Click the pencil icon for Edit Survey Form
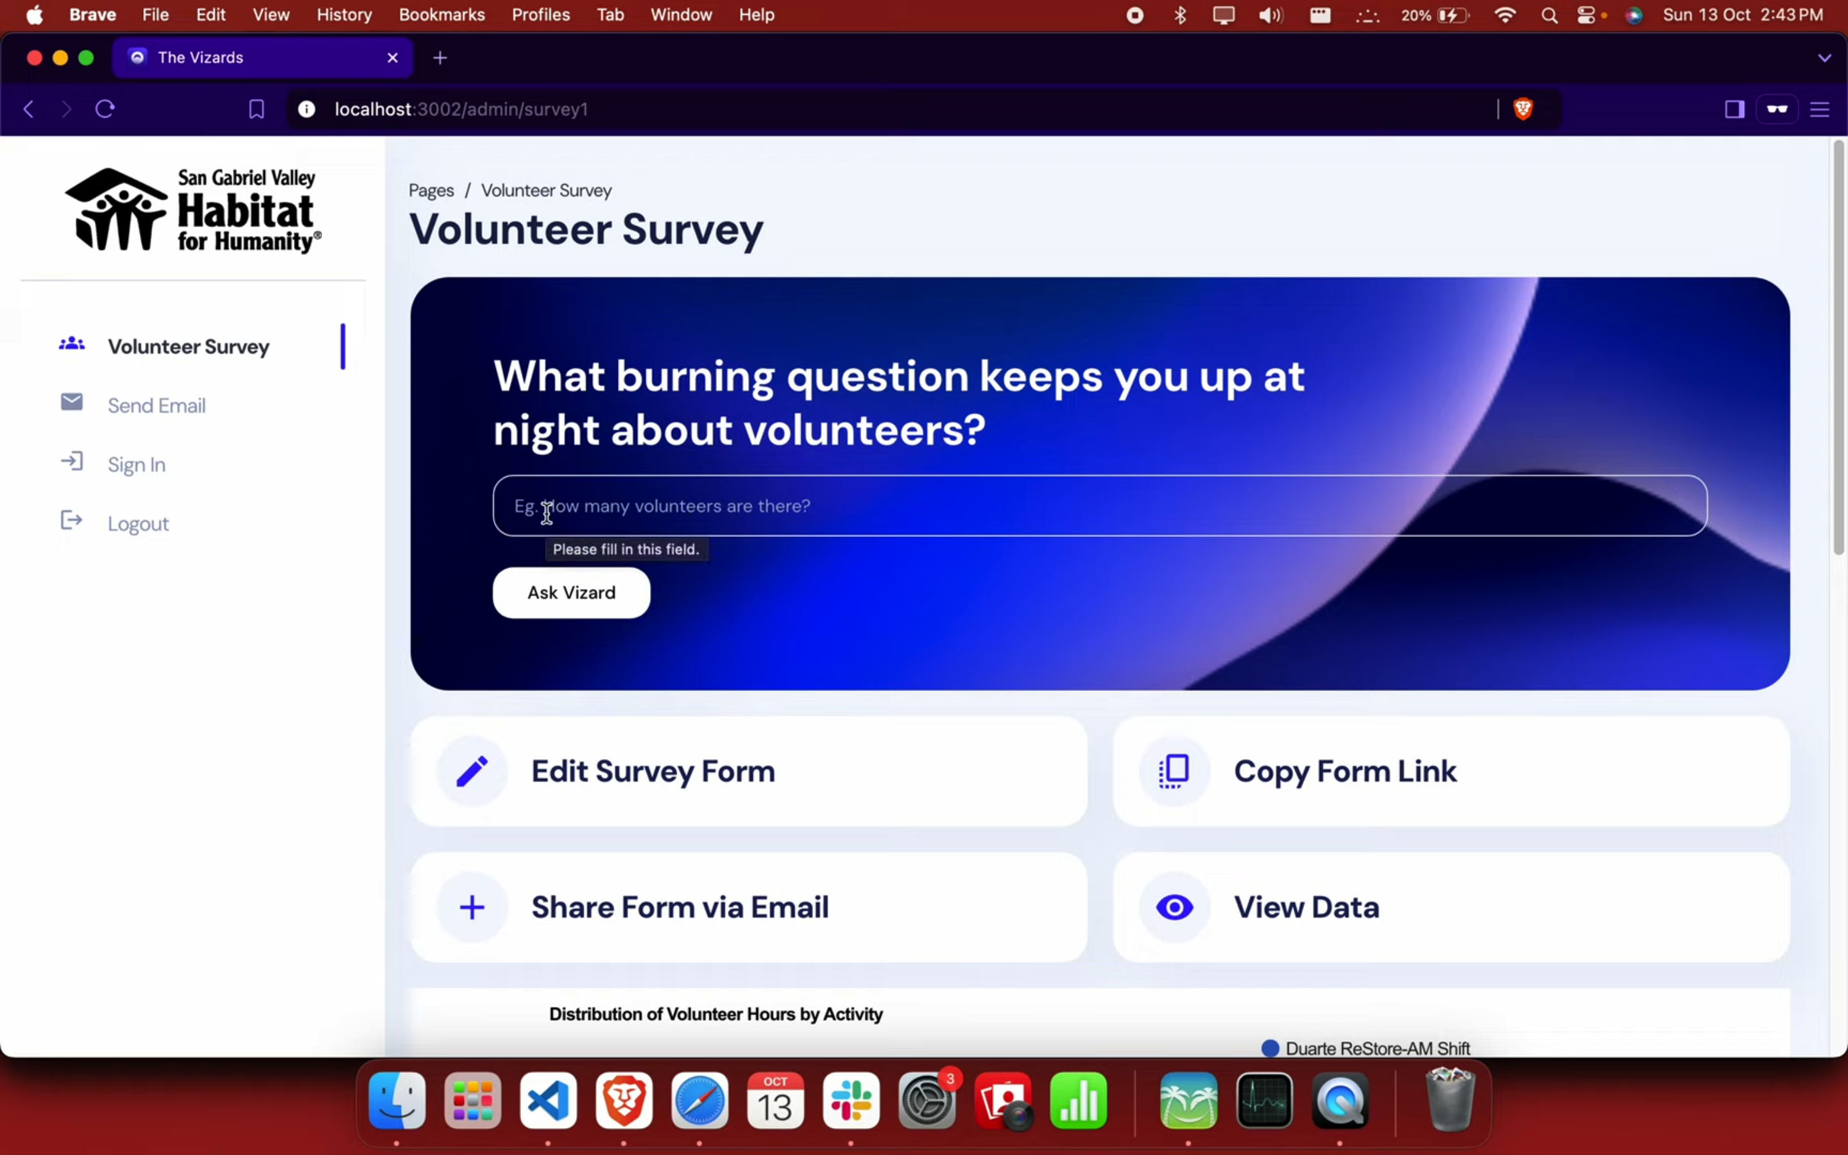The width and height of the screenshot is (1848, 1155). tap(472, 771)
